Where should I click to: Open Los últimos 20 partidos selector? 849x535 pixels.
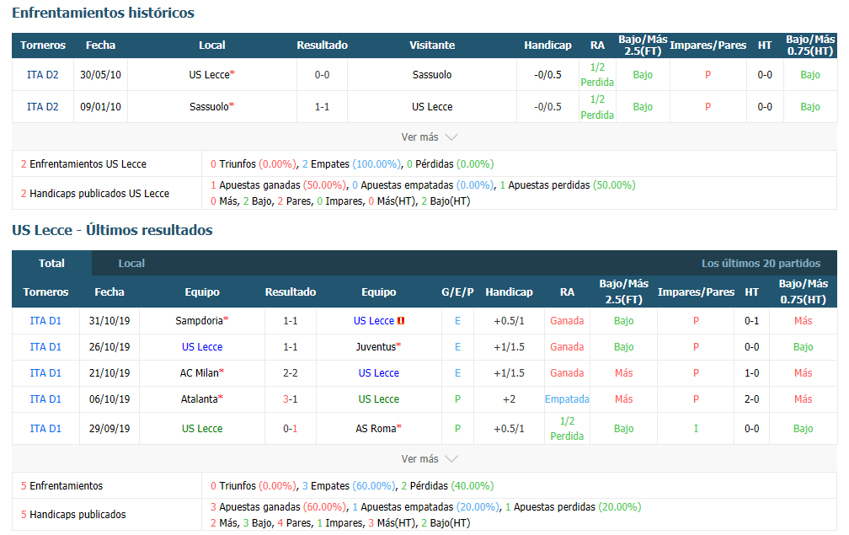pyautogui.click(x=761, y=263)
